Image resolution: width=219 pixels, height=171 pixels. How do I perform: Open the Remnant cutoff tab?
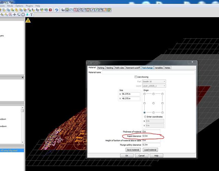133,68
